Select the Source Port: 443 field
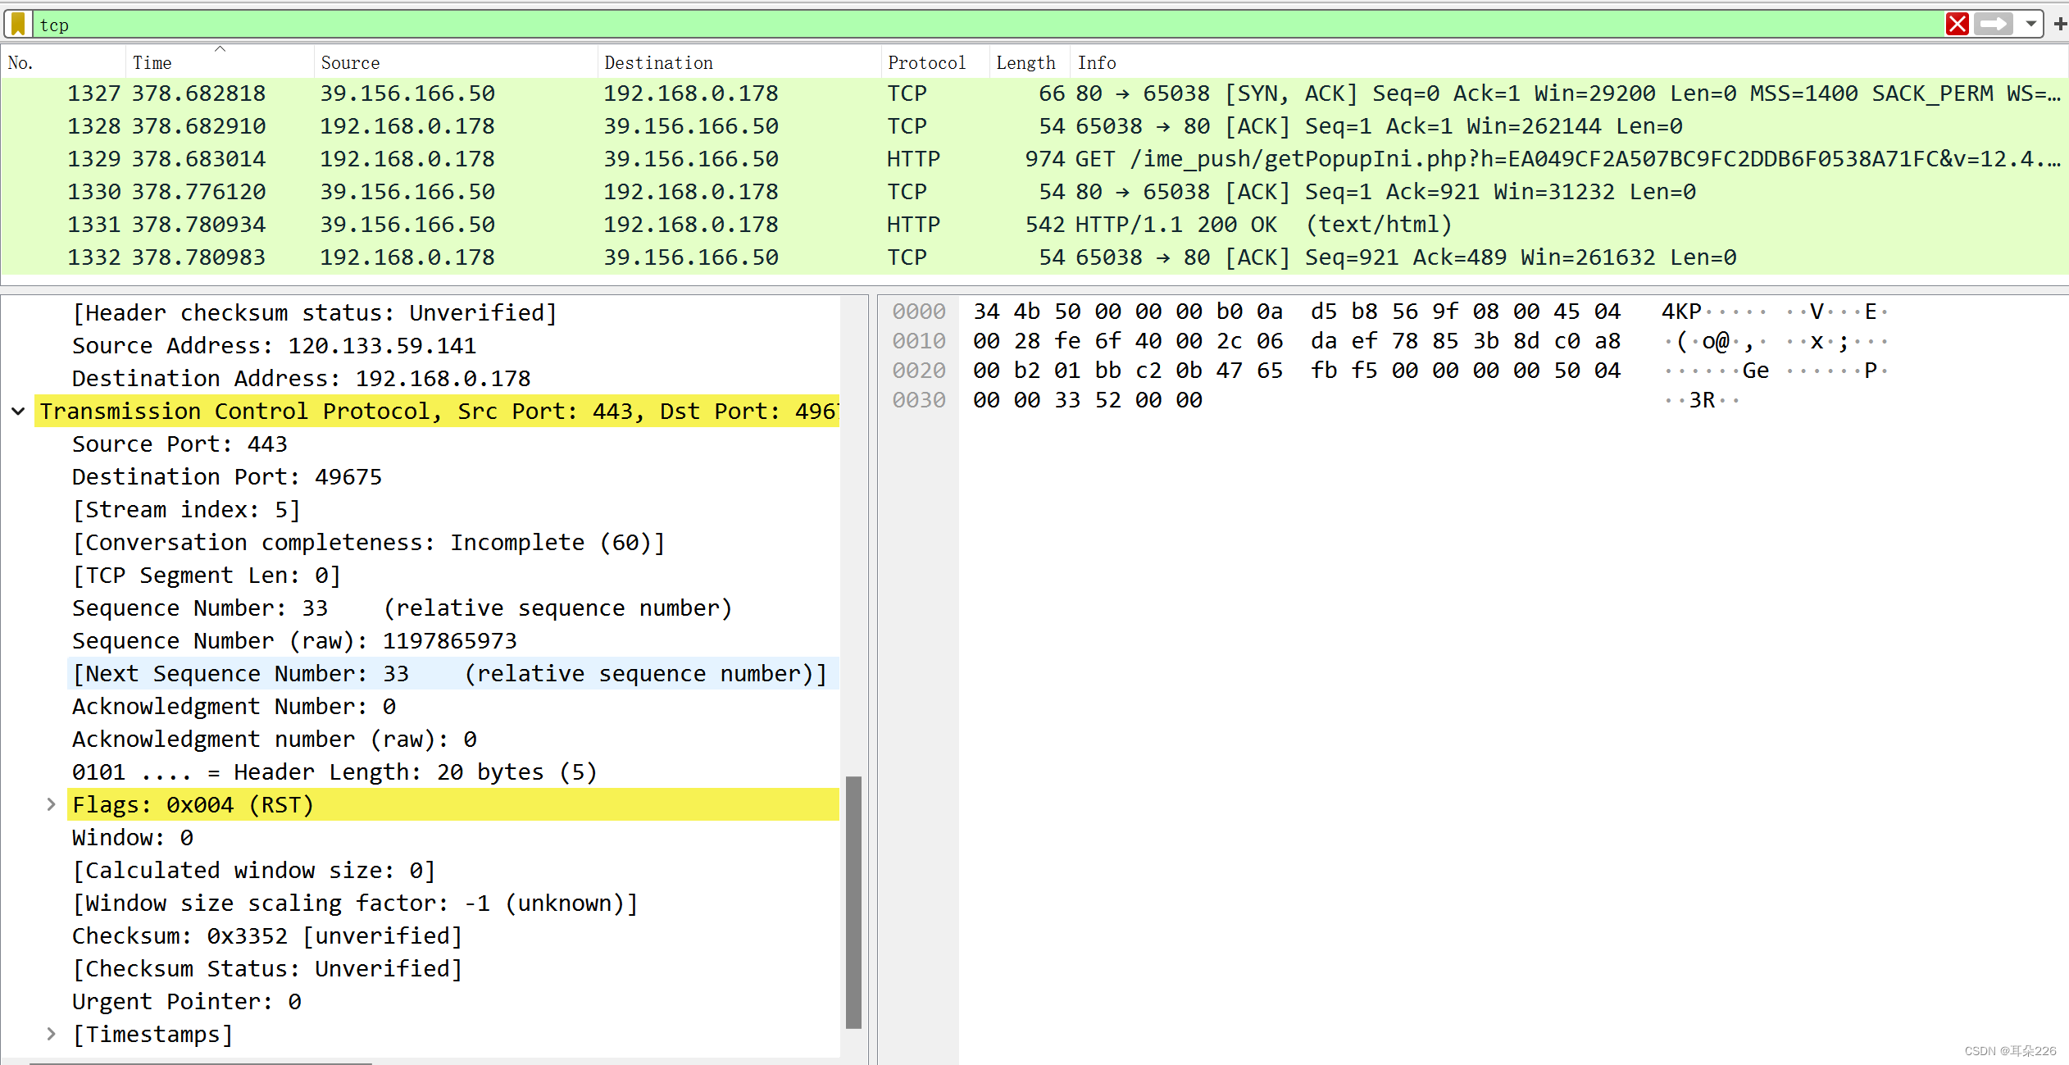This screenshot has width=2069, height=1065. 180,444
